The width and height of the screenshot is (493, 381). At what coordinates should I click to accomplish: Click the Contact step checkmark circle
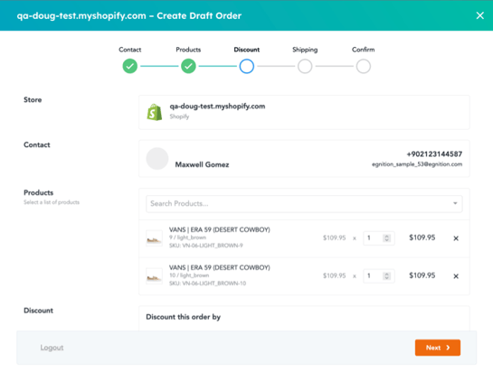coord(130,66)
